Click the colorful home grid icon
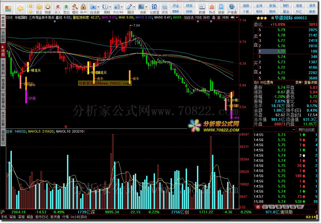 pos(8,9)
